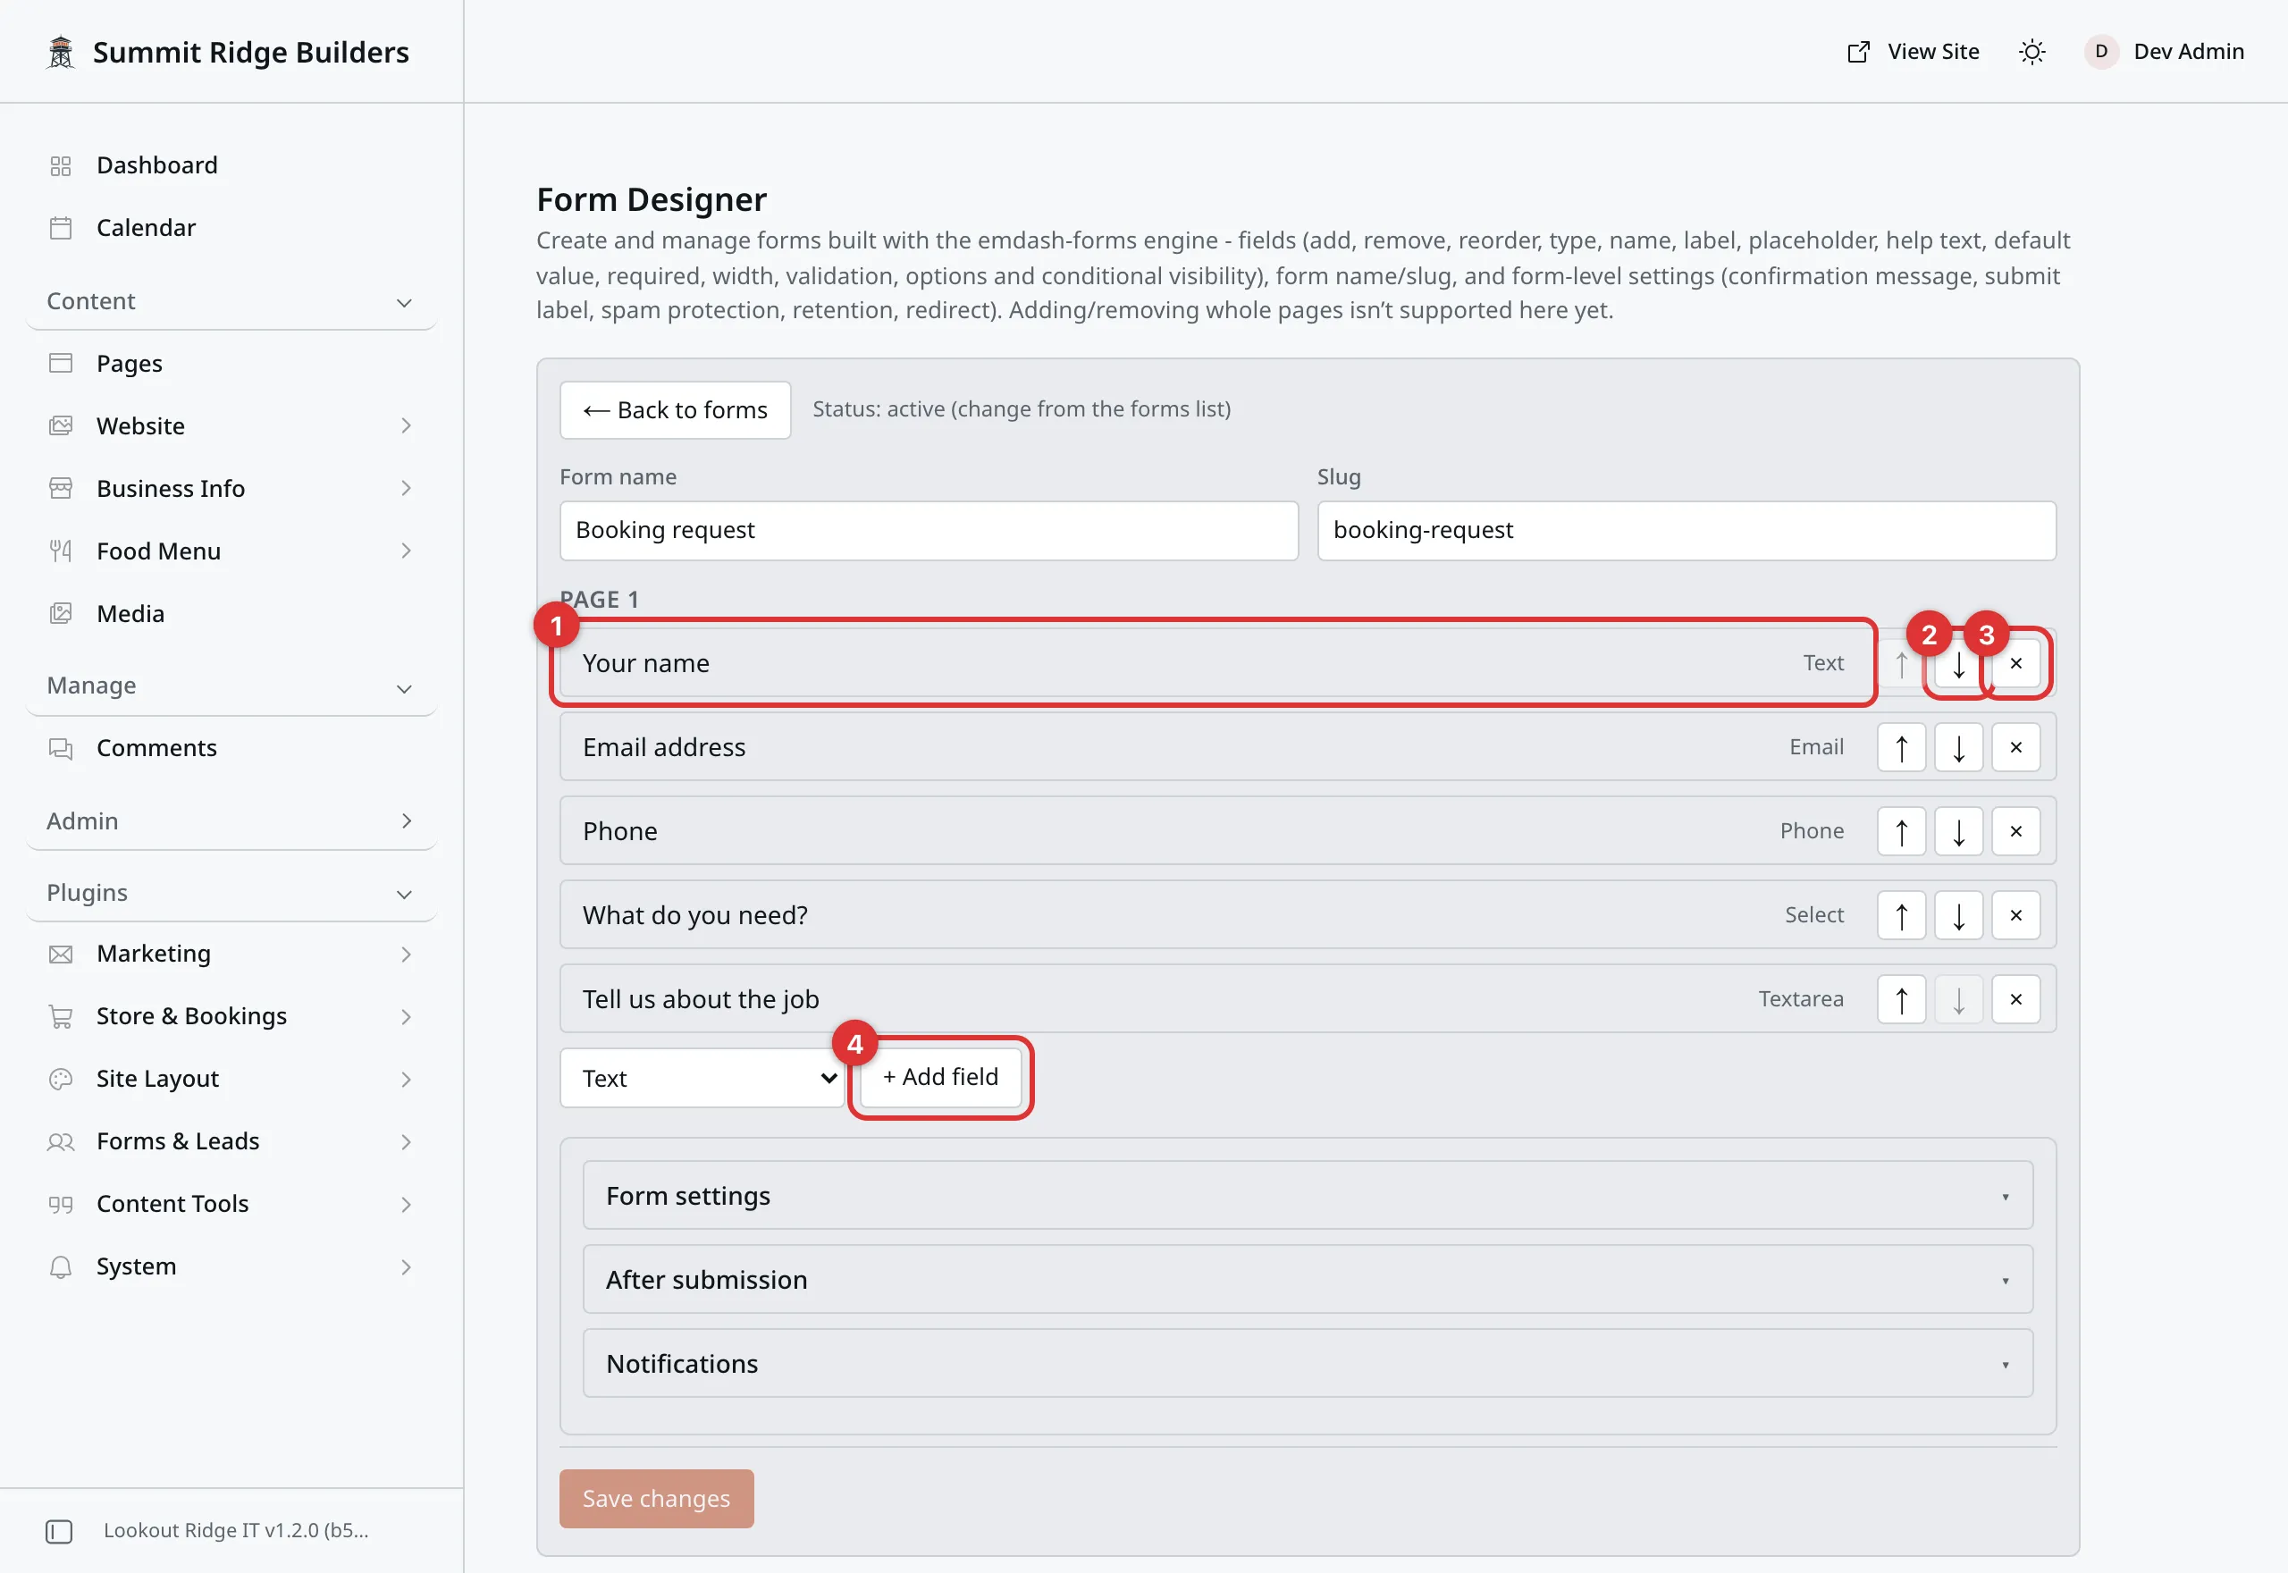Collapse the Content section header
Viewport: 2288px width, 1573px height.
point(231,301)
